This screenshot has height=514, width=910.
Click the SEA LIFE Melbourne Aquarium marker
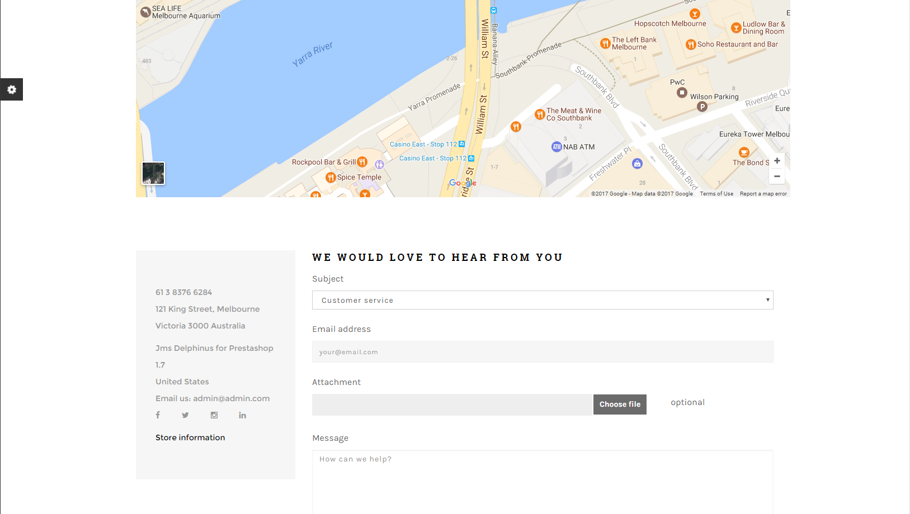145,12
